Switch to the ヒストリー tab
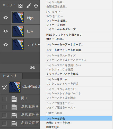 11,76
